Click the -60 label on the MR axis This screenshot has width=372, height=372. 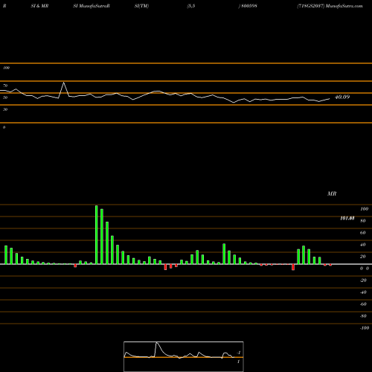(x=363, y=304)
